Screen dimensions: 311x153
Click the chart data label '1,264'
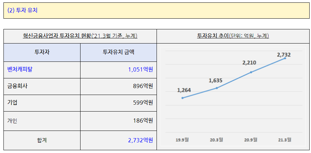[184, 90]
